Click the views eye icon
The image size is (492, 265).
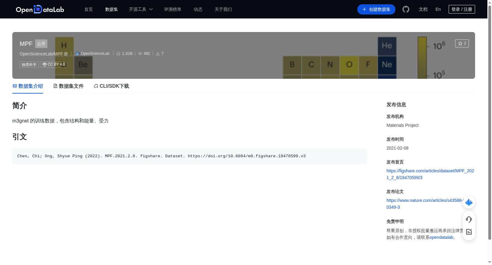[x=140, y=54]
